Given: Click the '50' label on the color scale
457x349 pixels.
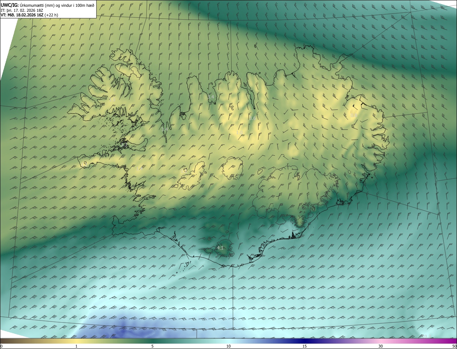Looking at the screenshot, I should pyautogui.click(x=454, y=347).
